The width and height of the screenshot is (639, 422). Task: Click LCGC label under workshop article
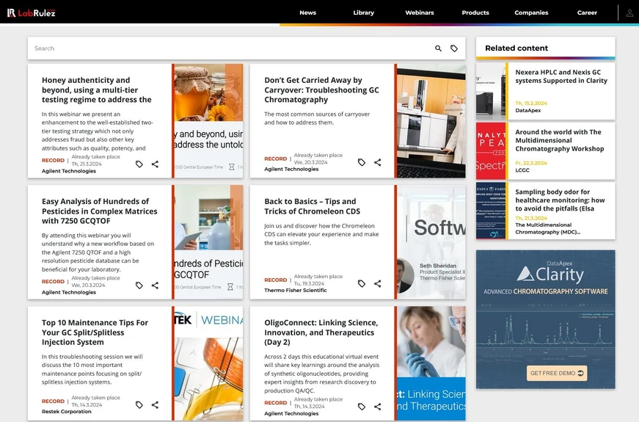click(522, 170)
